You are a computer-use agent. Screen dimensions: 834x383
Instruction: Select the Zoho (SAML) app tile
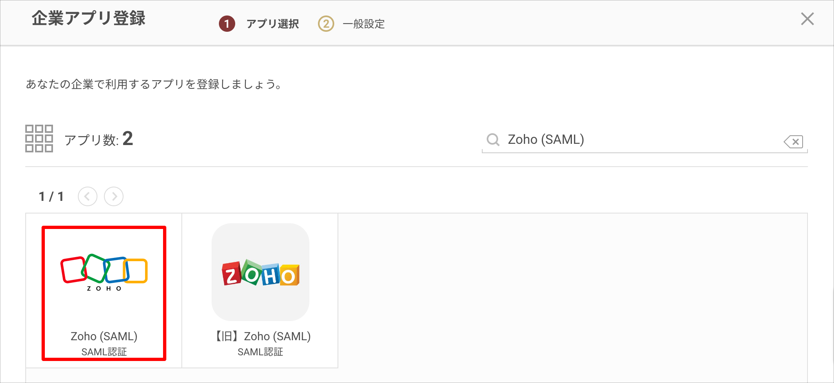[104, 291]
